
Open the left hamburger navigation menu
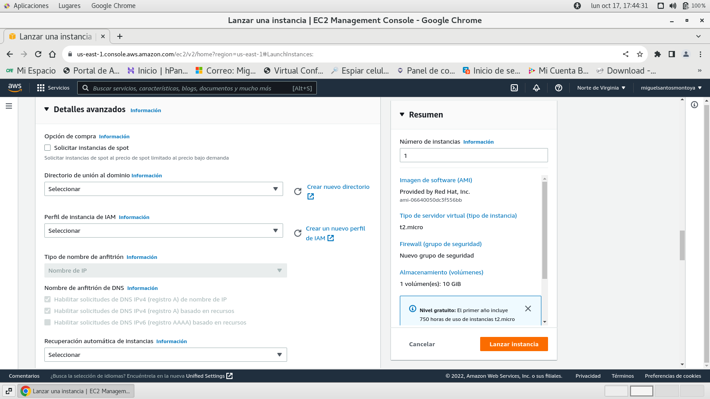tap(9, 106)
